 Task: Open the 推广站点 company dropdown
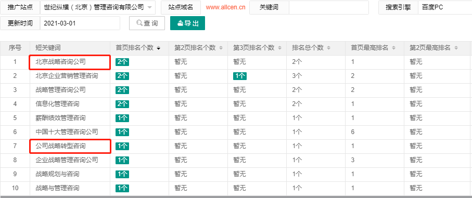98,7
